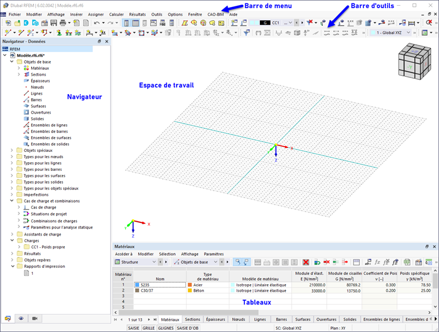Viewport: 439px width, 332px height.
Task: Toggle the eye Display tab in navigator
Action: coord(21,318)
